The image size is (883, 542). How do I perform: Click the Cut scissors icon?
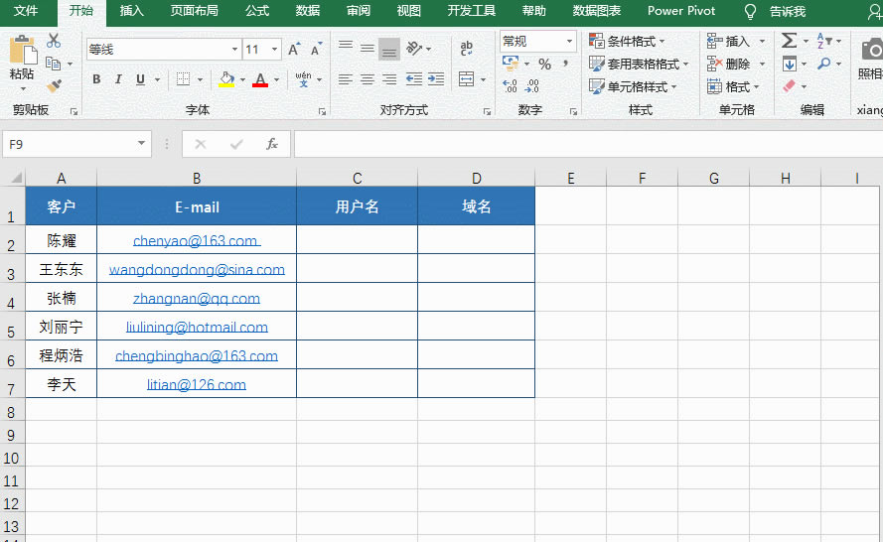(54, 41)
